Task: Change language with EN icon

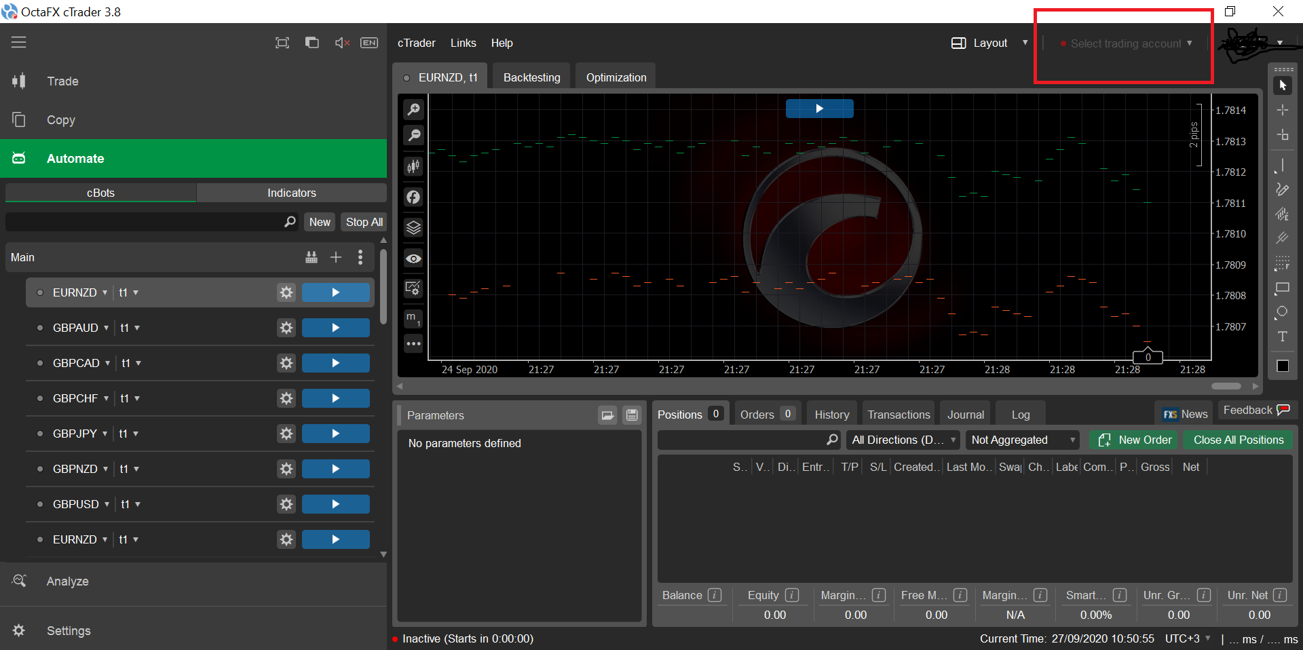Action: click(x=369, y=43)
